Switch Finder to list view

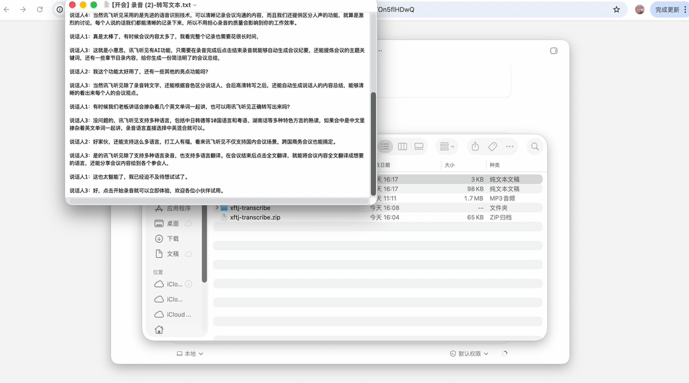(x=385, y=146)
